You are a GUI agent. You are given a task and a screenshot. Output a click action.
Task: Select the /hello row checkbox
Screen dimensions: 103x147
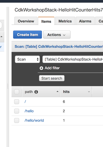17,111
